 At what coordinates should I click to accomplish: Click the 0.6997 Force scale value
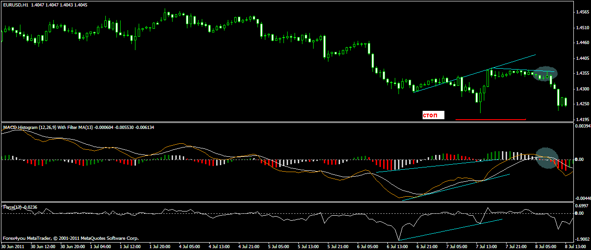click(582, 205)
